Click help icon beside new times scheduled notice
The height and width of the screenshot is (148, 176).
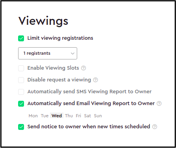click(x=155, y=127)
